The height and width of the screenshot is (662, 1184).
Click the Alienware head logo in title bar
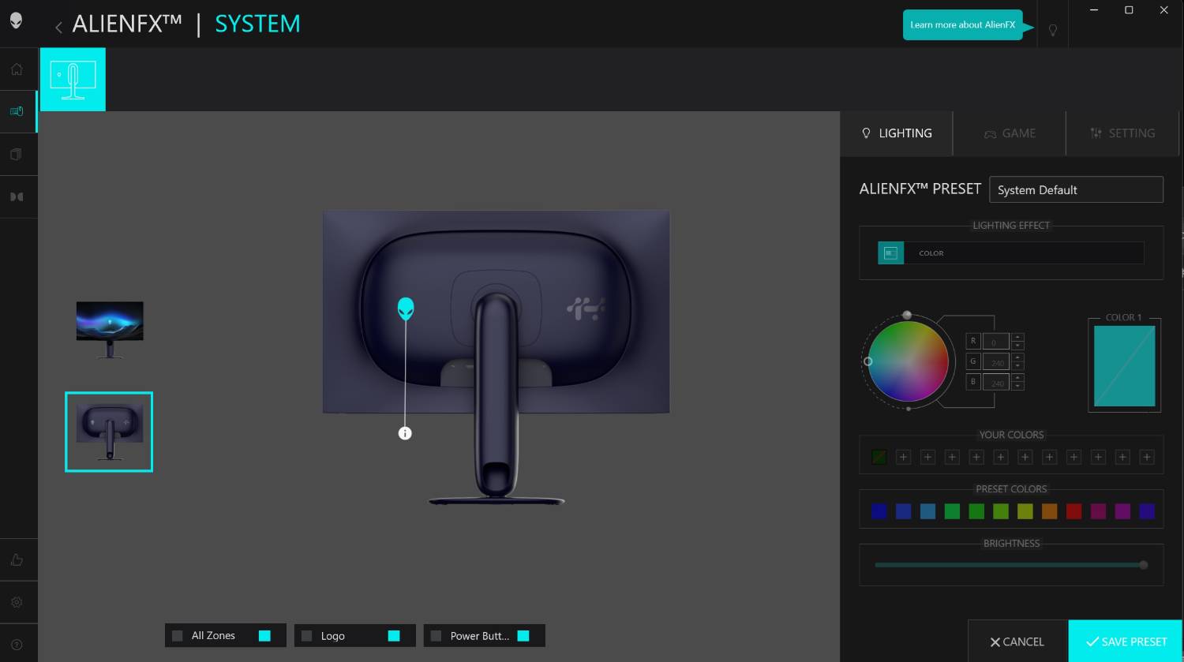17,21
